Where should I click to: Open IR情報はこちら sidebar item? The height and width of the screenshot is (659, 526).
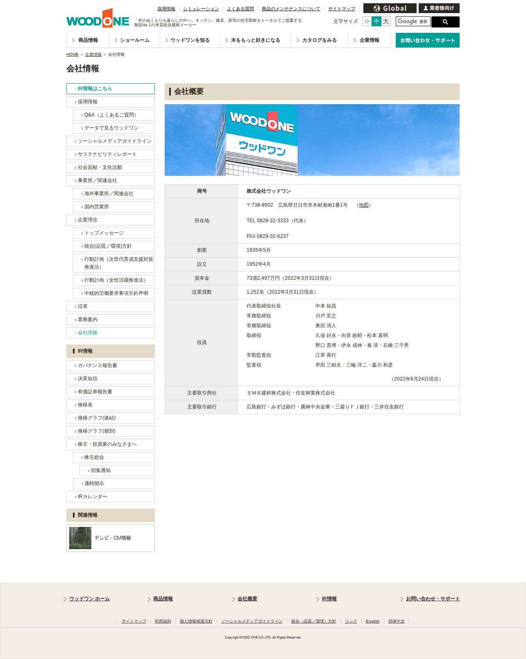coord(111,89)
